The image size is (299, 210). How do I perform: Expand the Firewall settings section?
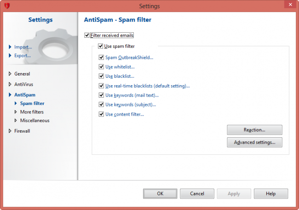click(10, 131)
